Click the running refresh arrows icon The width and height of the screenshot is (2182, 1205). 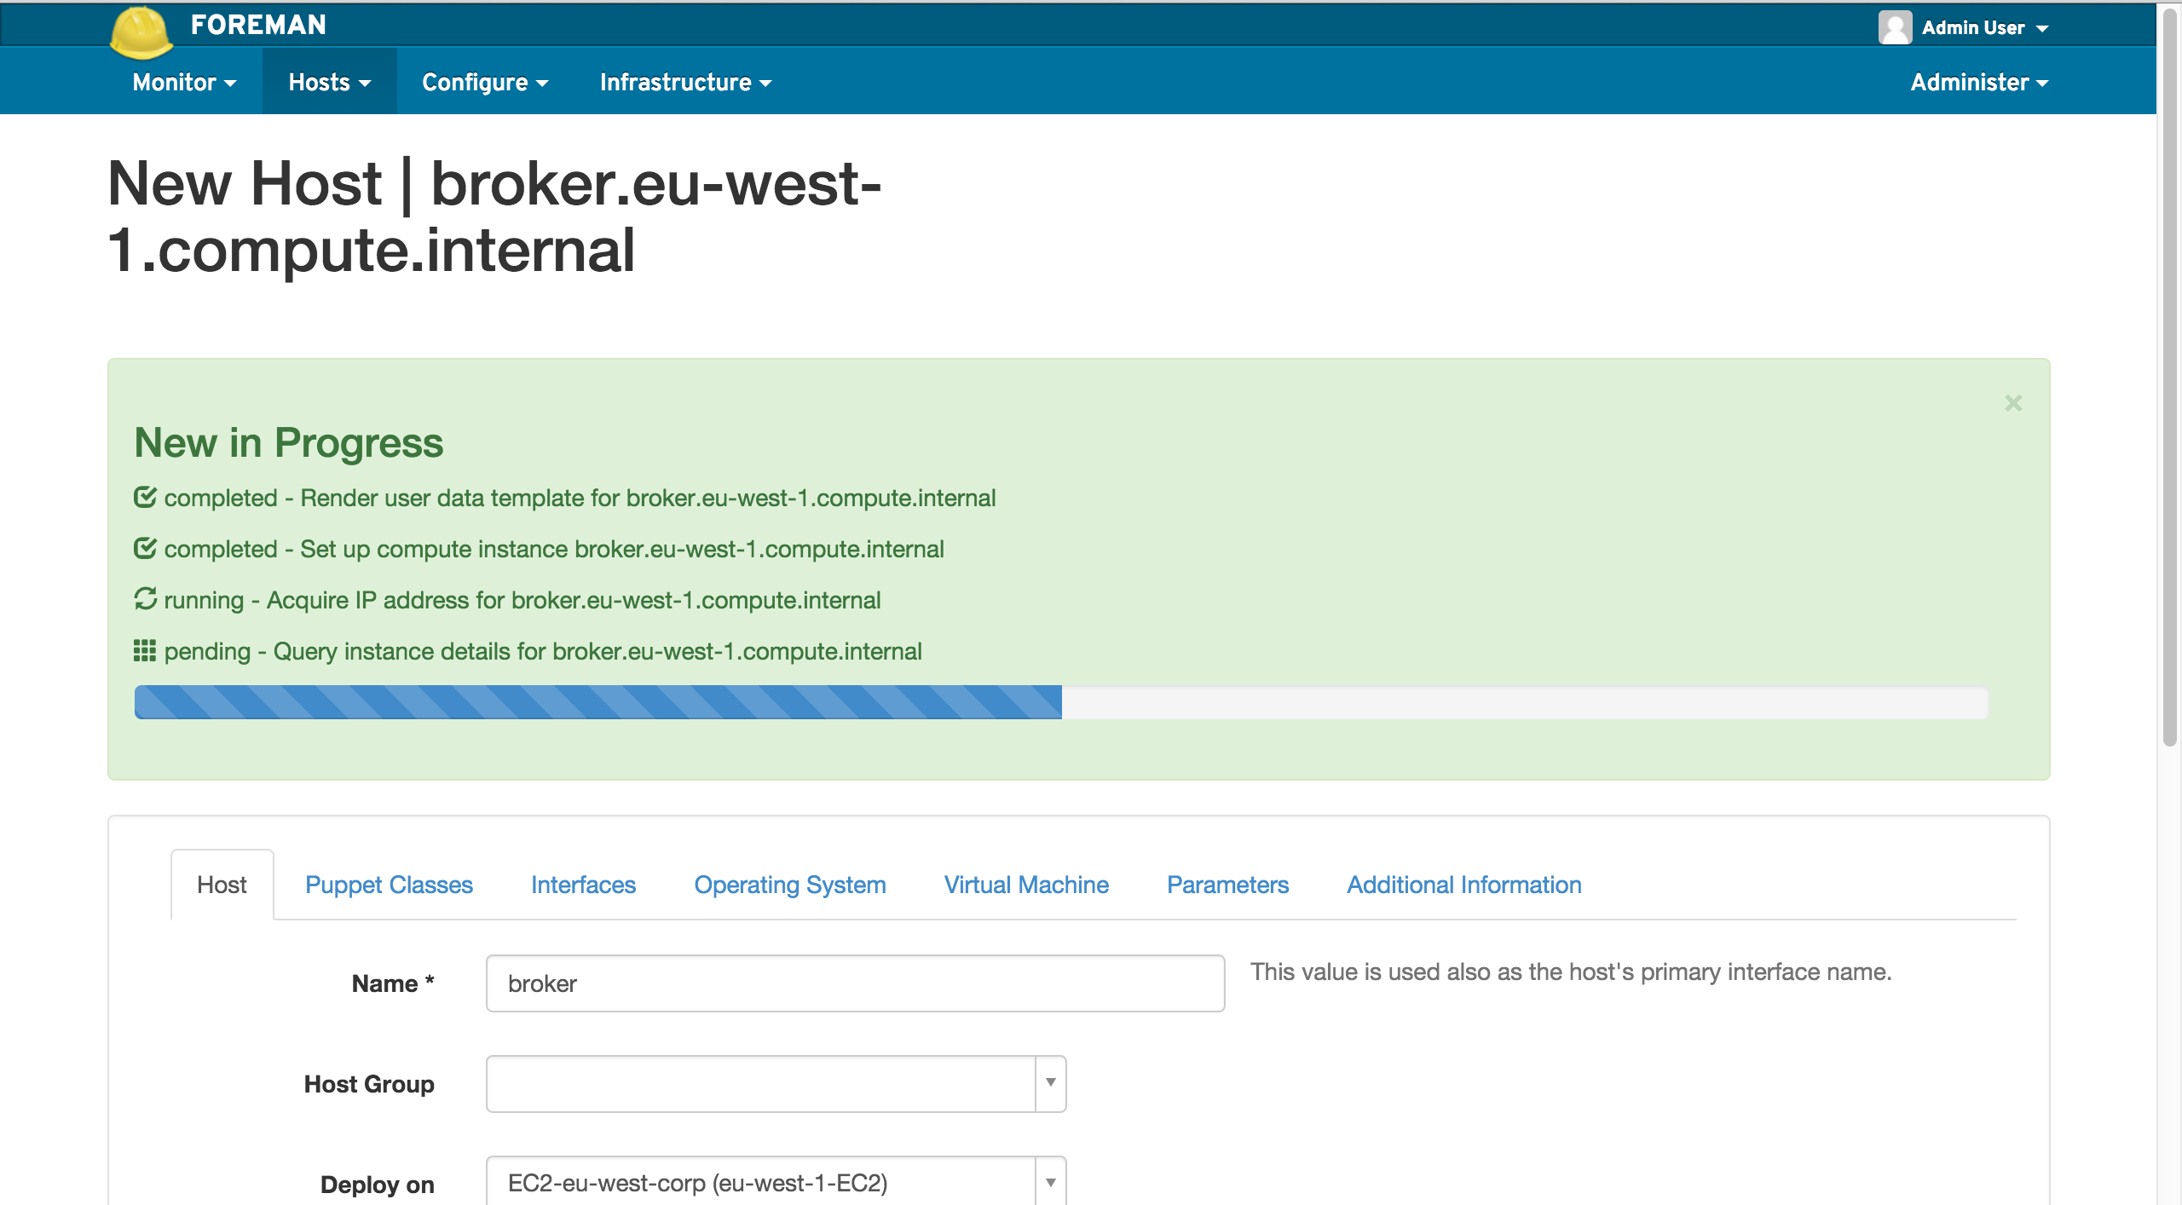click(145, 599)
